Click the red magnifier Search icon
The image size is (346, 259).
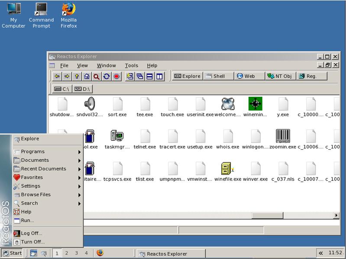point(97,76)
